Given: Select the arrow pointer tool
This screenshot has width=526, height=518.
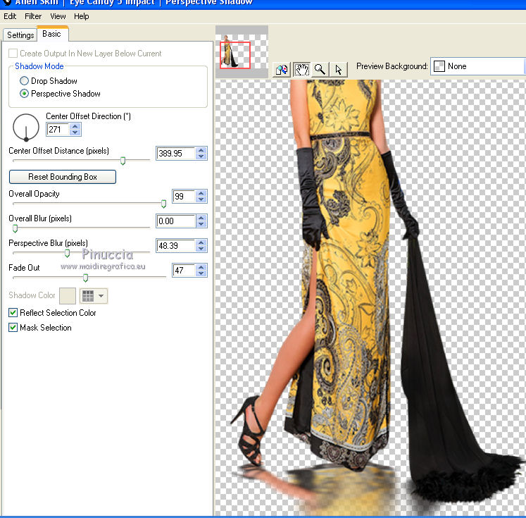Looking at the screenshot, I should coord(338,70).
